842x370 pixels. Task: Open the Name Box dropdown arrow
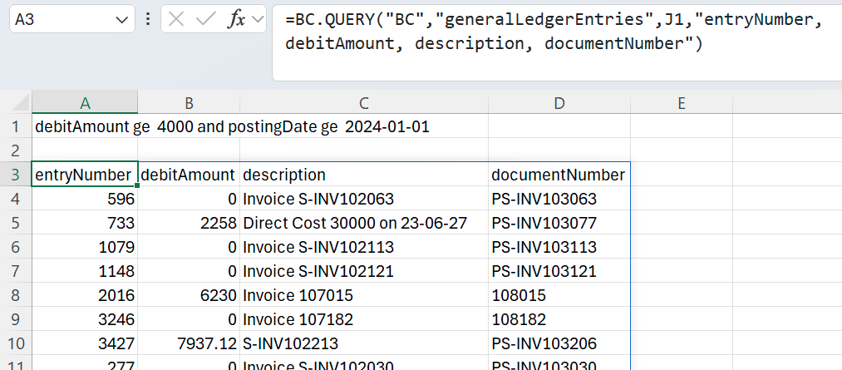pos(121,20)
